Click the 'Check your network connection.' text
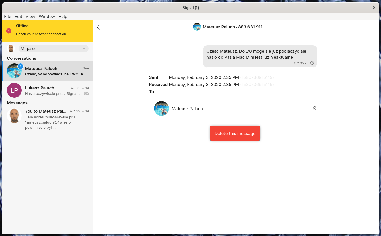 pos(42,34)
